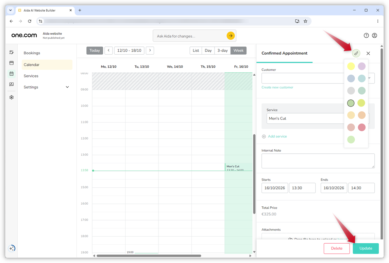Click the Ends date field 16/10/2026
This screenshot has height=263, width=389.
pyautogui.click(x=334, y=188)
